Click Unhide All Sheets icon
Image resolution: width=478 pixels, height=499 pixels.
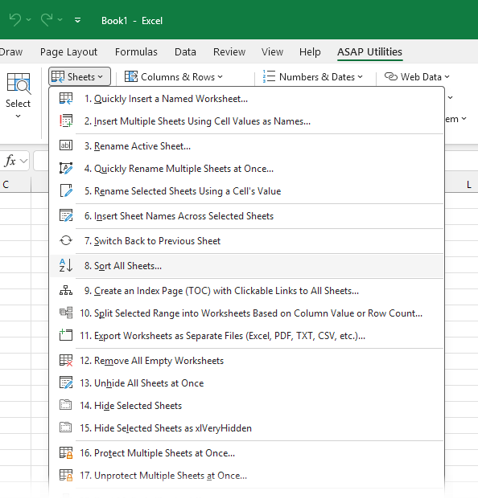click(x=66, y=382)
